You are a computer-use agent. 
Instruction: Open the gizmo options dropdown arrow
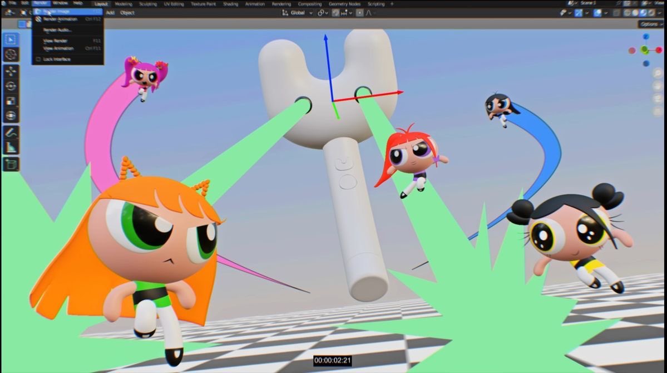[x=587, y=13]
